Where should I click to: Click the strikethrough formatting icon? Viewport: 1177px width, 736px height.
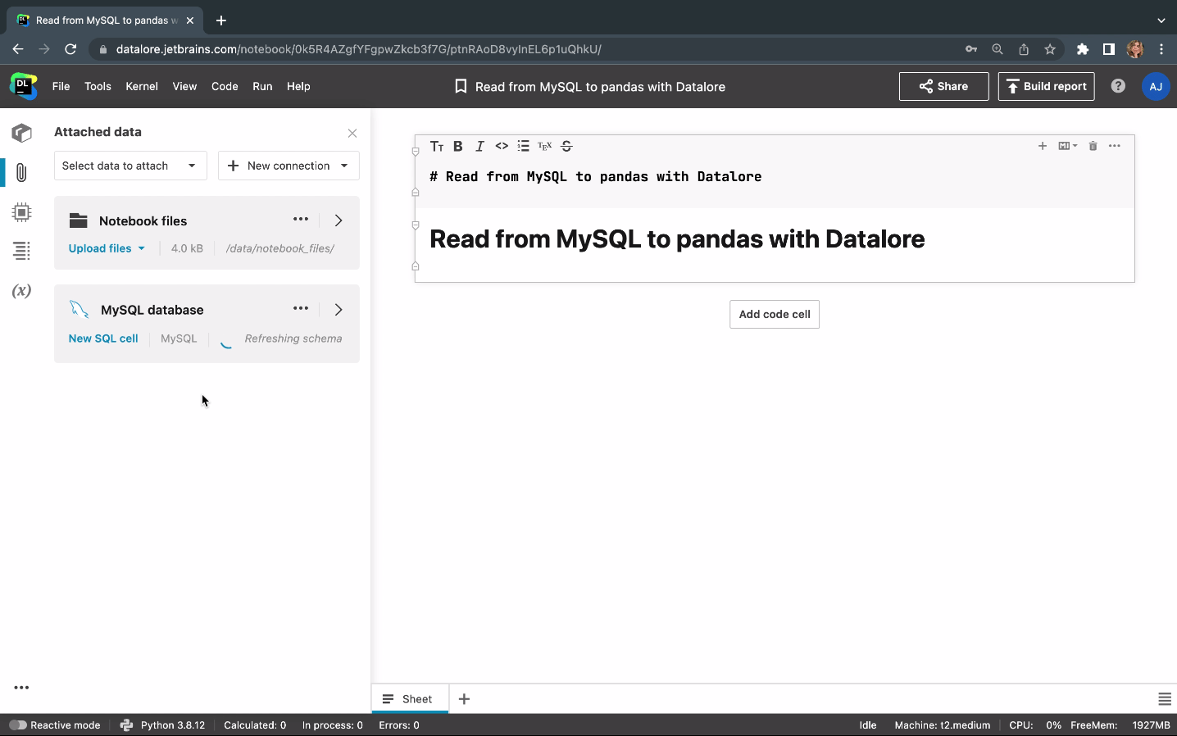[566, 146]
